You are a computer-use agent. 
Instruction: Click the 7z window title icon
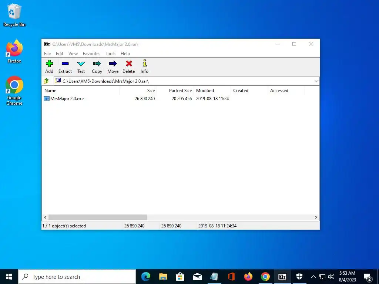coord(47,44)
